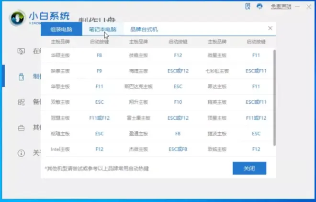Click the 七彩虹主板 cell
The height and width of the screenshot is (202, 316).
[x=217, y=71]
